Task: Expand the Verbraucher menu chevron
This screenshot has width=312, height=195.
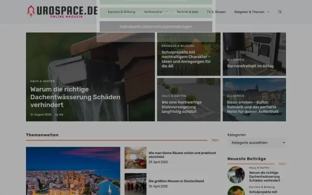Action: coord(166,12)
